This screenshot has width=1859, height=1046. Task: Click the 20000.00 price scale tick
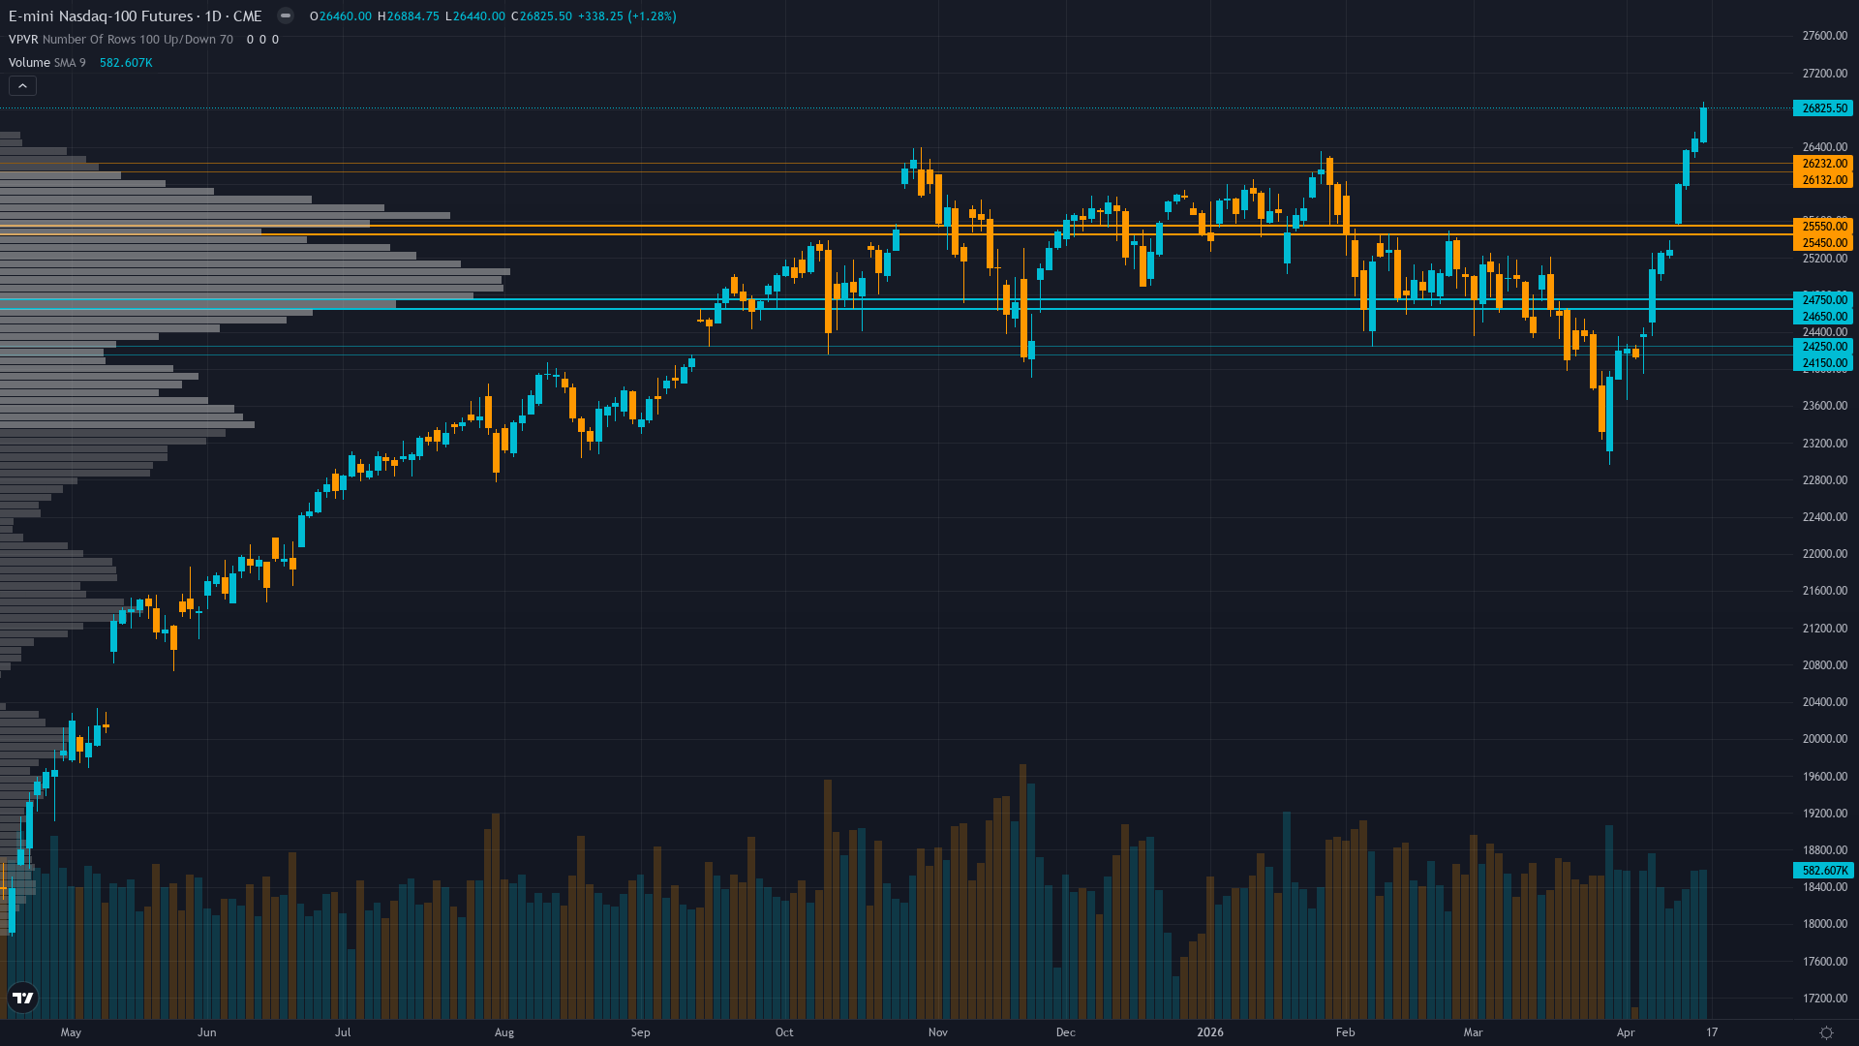tap(1824, 739)
